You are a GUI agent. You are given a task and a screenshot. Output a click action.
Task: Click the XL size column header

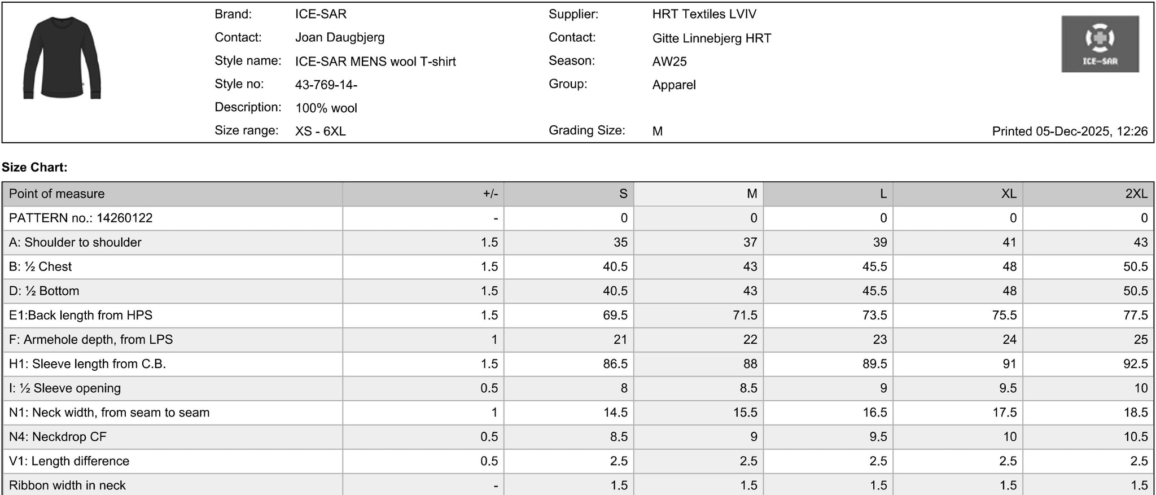tap(958, 194)
